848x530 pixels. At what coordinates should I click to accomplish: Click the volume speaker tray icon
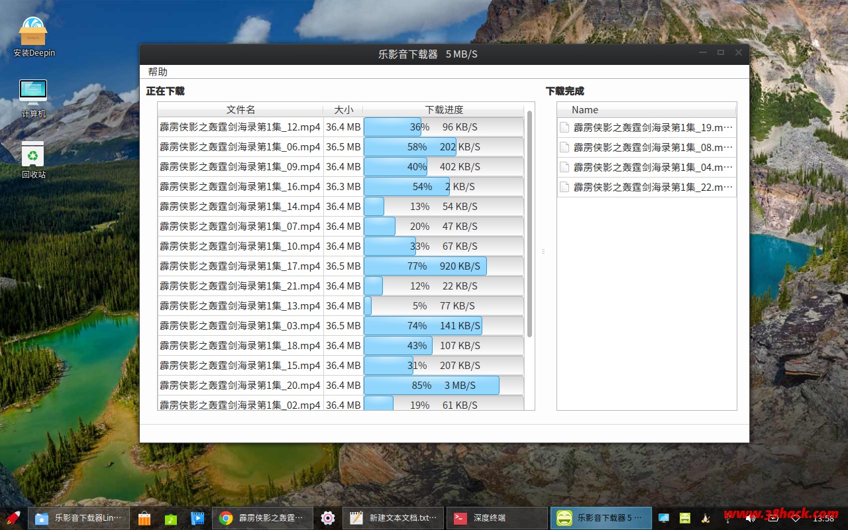tap(751, 518)
